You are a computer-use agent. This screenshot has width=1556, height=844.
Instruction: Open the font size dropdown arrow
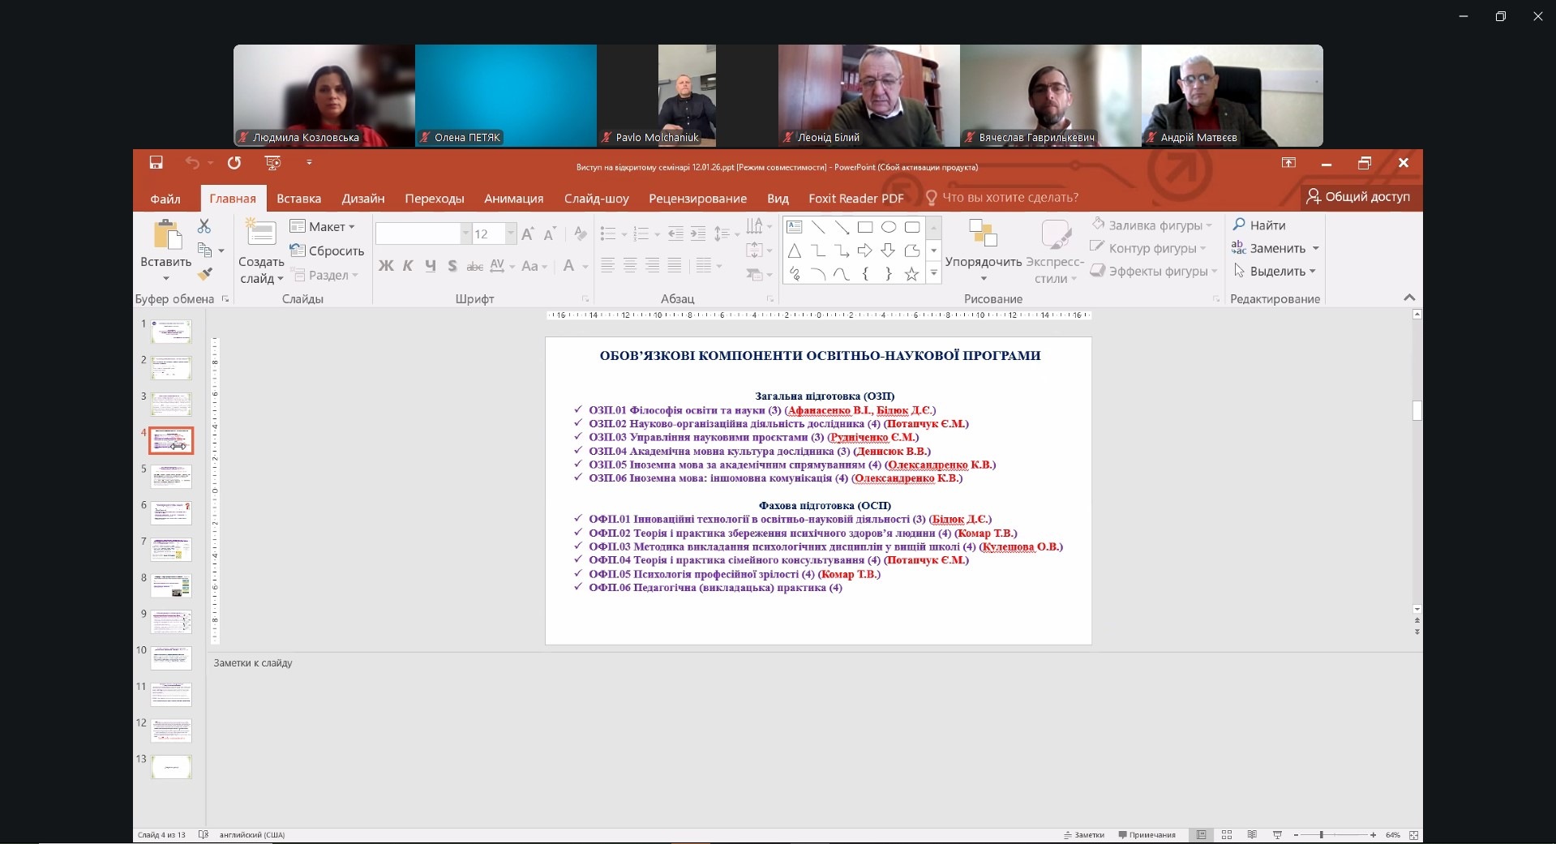tap(511, 234)
